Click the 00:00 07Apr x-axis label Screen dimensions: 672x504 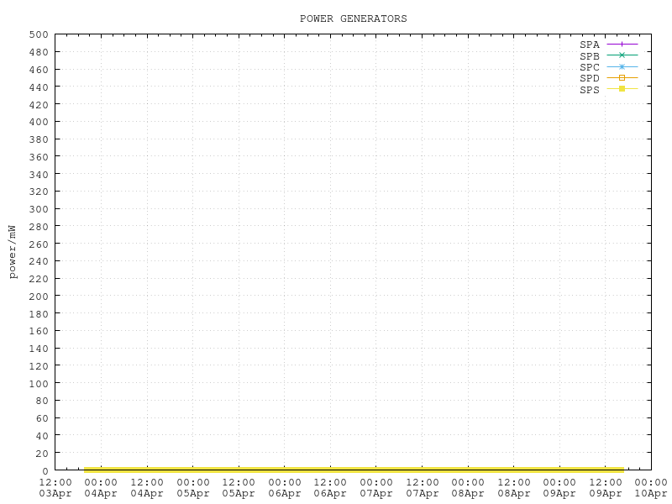click(x=376, y=488)
